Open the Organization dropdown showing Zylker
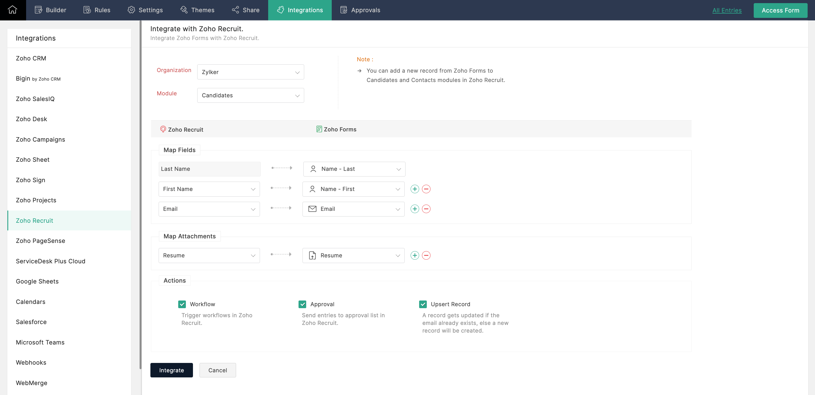Screen dimensions: 815x395 click(x=250, y=72)
